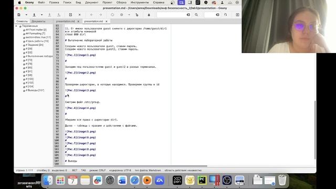Open Finder from the dock

pyautogui.click(x=48, y=180)
